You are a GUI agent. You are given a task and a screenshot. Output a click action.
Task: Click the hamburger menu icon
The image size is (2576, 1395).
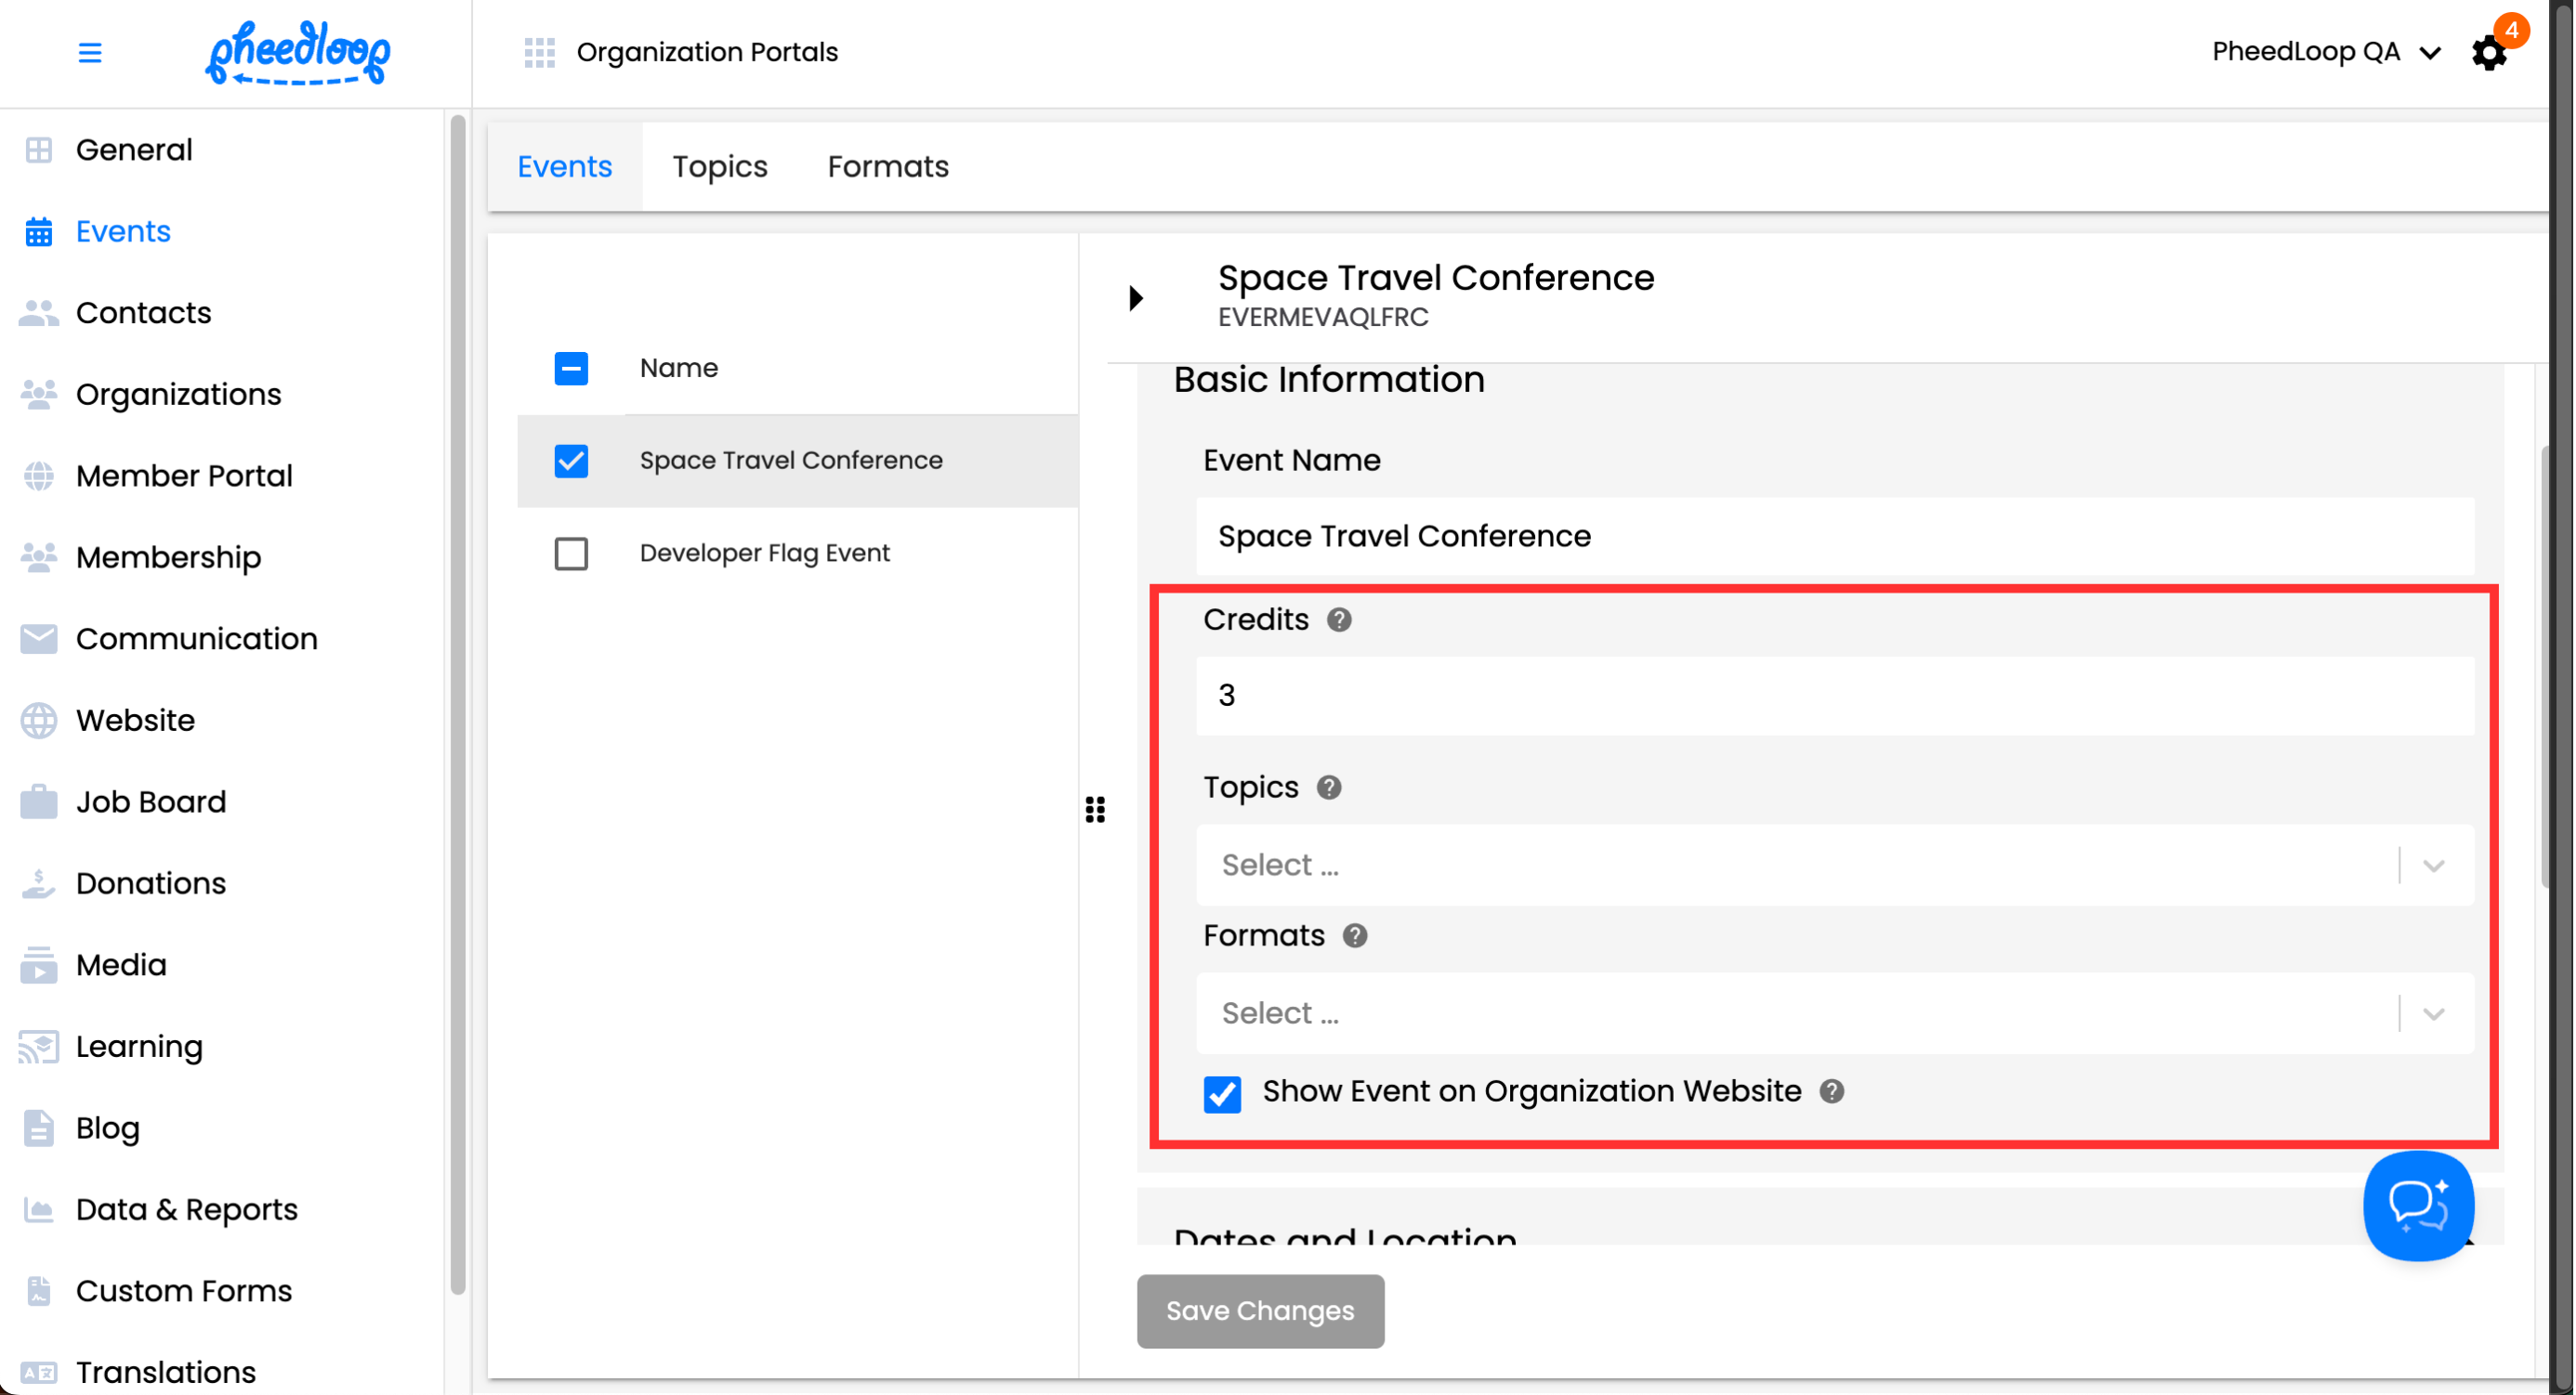coord(90,52)
